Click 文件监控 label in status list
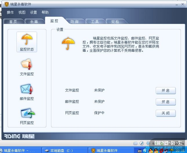 [72, 90]
